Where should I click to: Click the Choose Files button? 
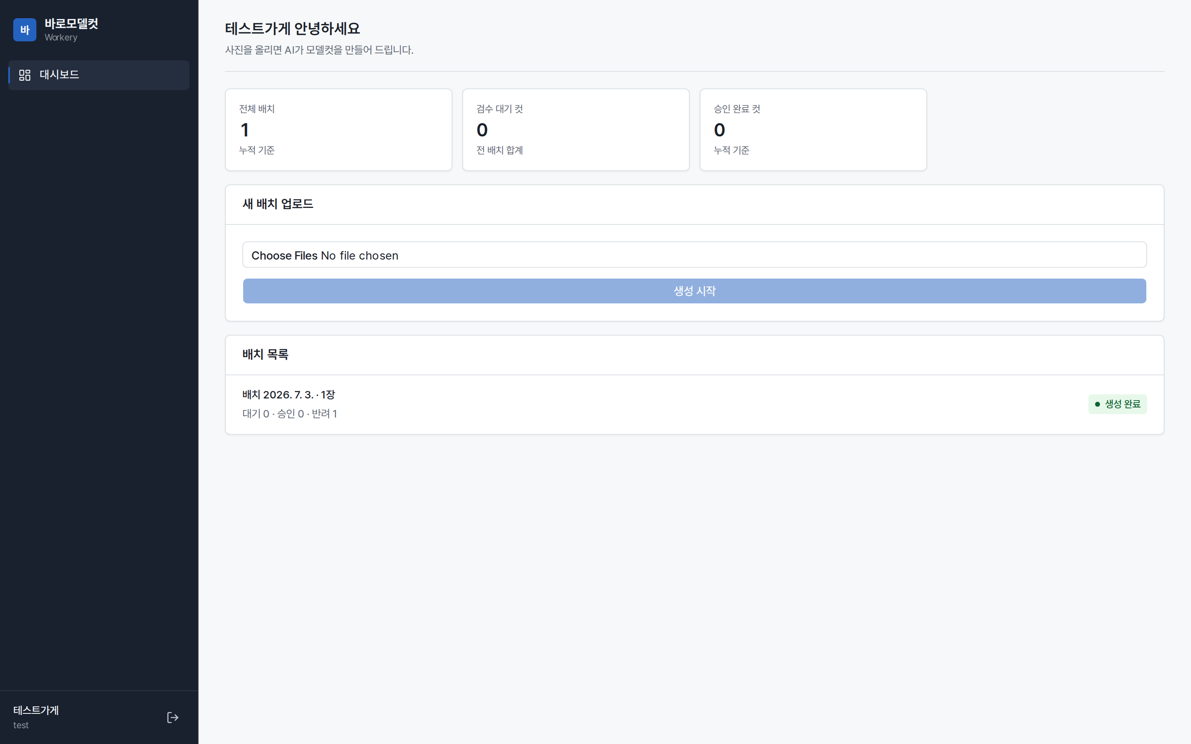tap(285, 255)
